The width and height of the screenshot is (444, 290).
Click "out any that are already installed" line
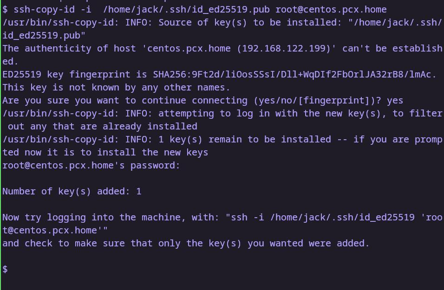point(102,126)
